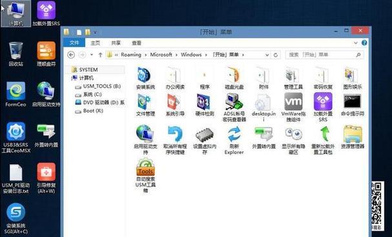Open the recent locations dropdown
The width and height of the screenshot is (392, 237).
click(x=92, y=55)
